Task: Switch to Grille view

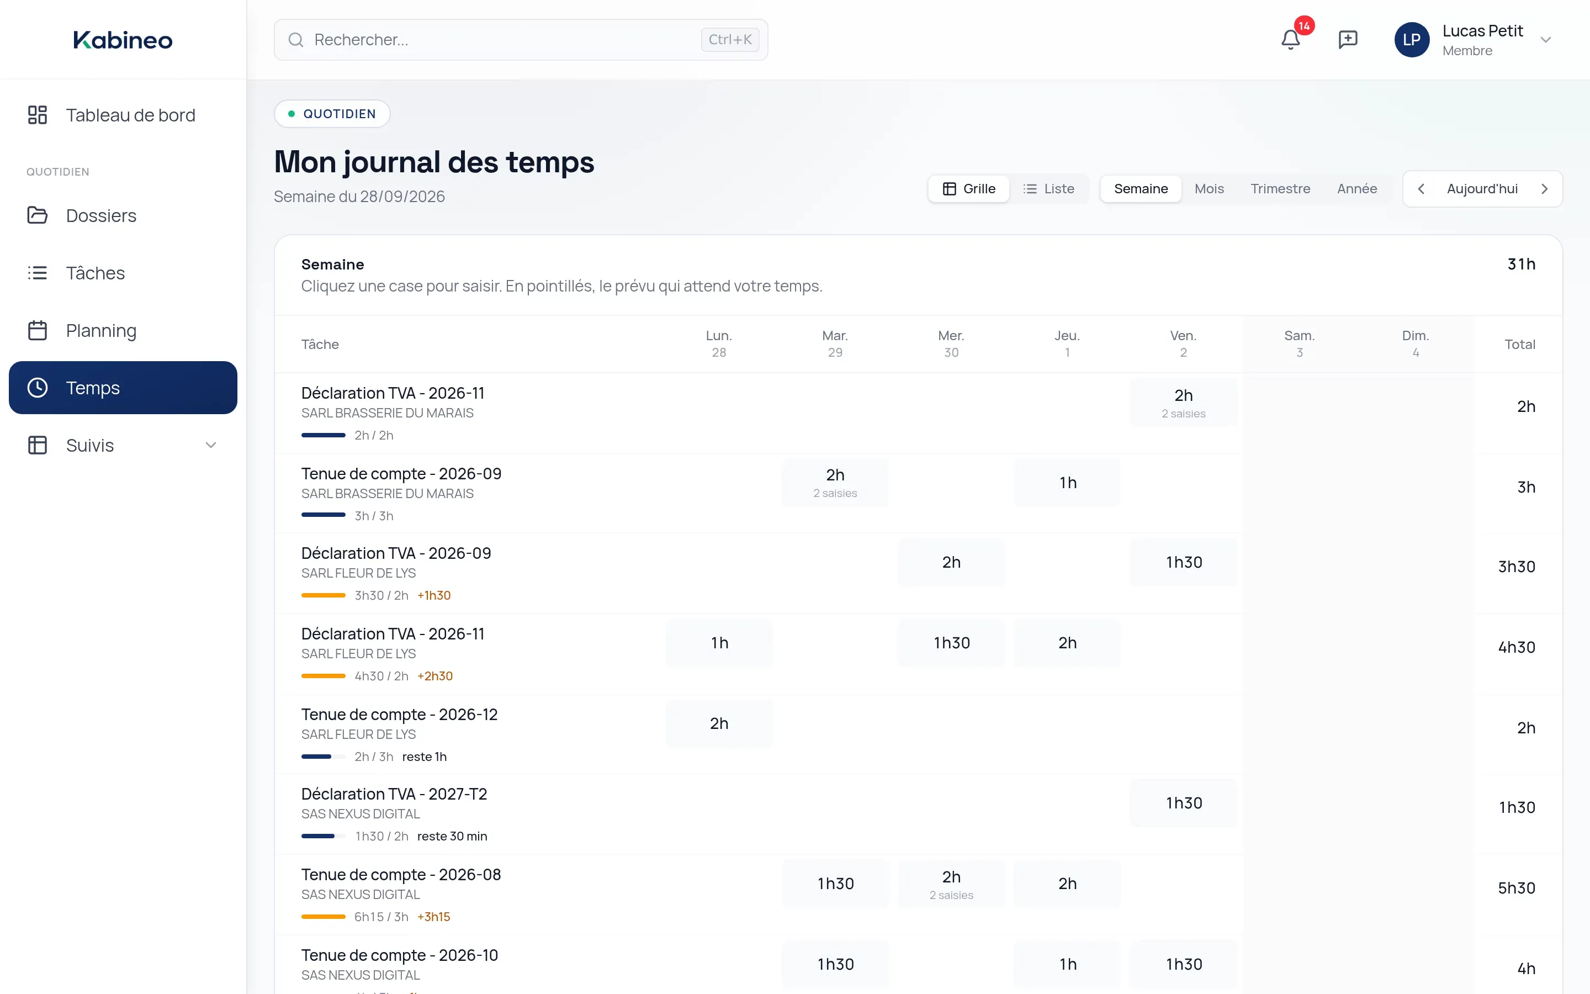Action: pos(968,189)
